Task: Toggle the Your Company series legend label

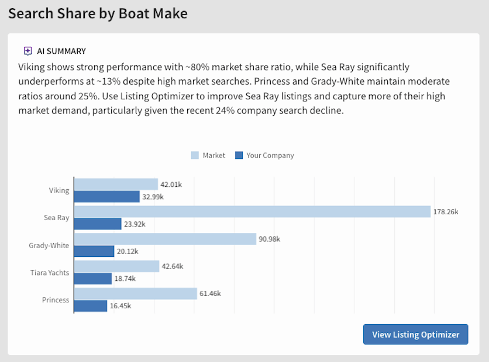Action: click(x=270, y=155)
